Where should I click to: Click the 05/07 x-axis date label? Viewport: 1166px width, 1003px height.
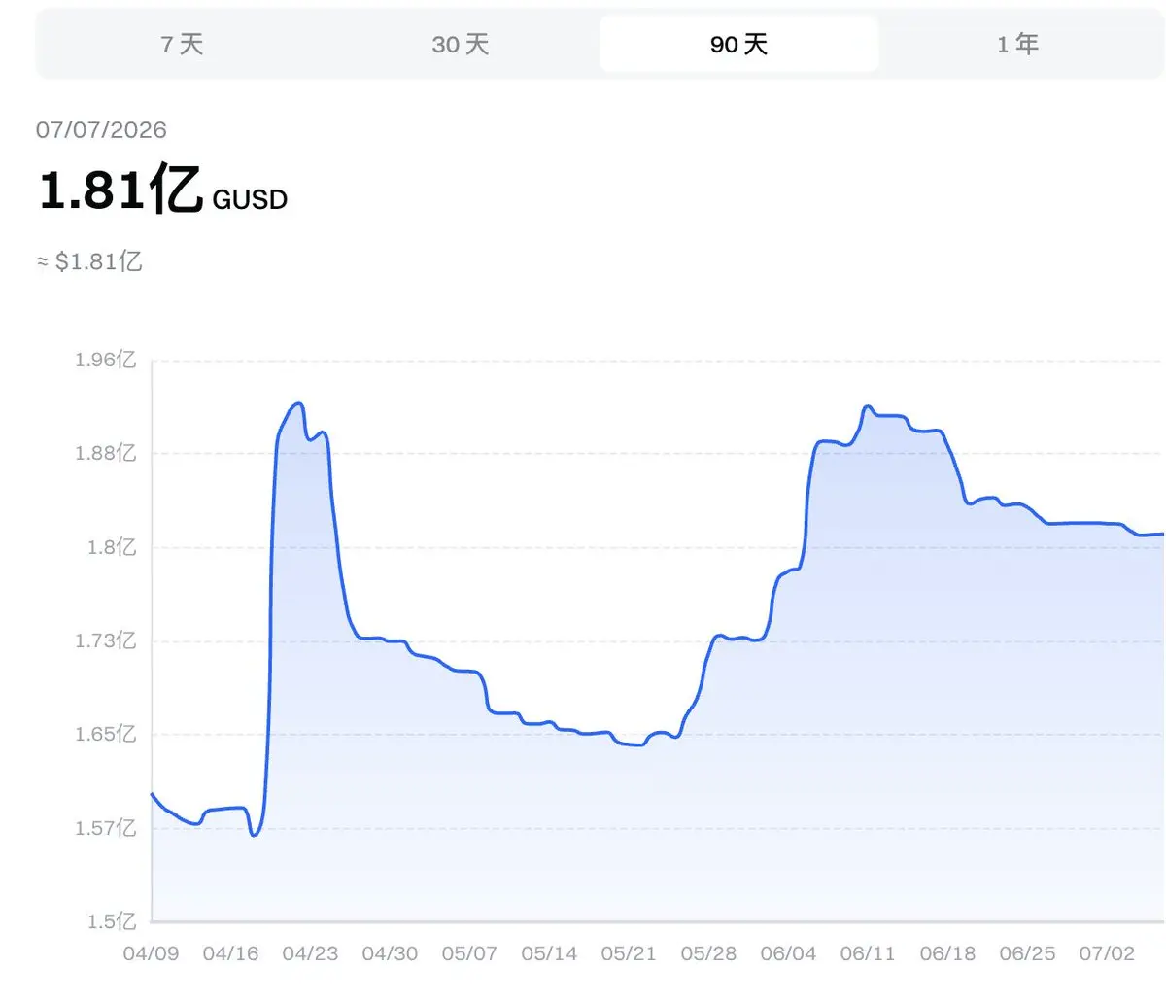pos(469,953)
